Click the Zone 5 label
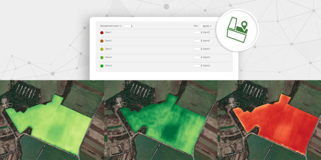 click(x=108, y=66)
